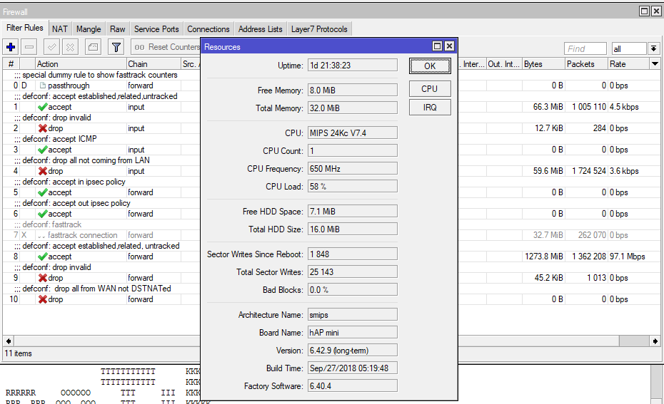This screenshot has width=664, height=404.
Task: Select rule 3 accept ICMP checkmark icon
Action: (42, 150)
